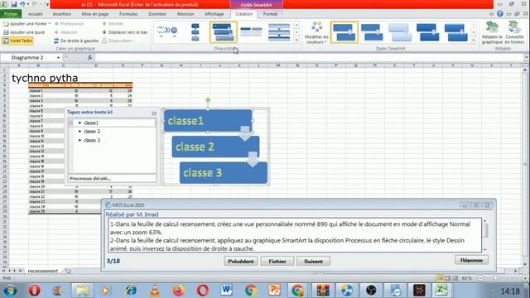Open the Accueil tab

click(x=35, y=14)
